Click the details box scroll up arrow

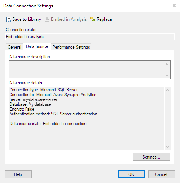pyautogui.click(x=167, y=90)
